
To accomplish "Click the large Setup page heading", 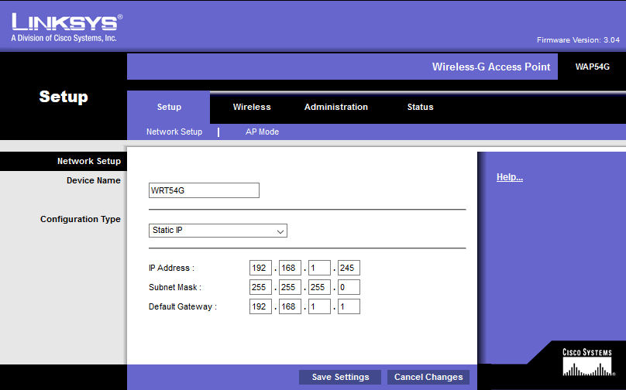I will pyautogui.click(x=64, y=97).
